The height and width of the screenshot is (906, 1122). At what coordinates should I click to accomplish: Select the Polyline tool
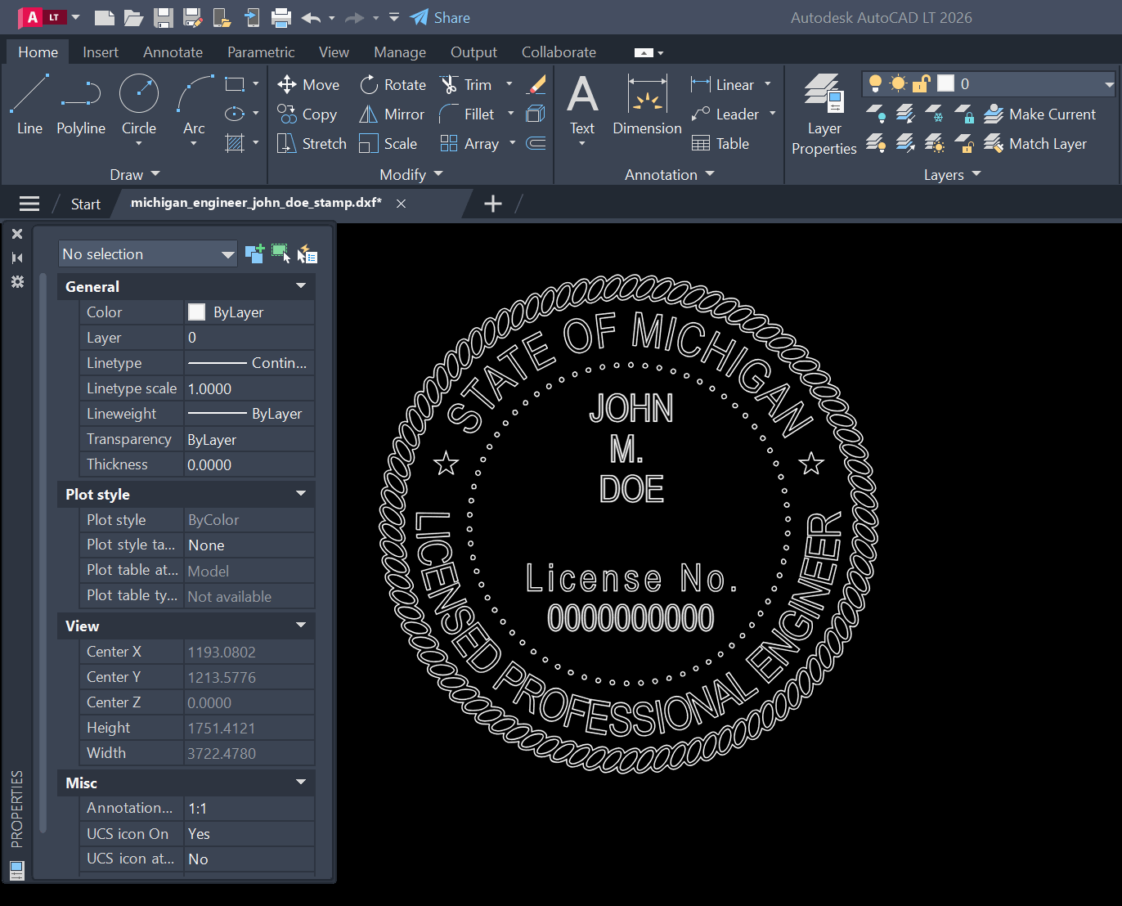click(x=81, y=105)
